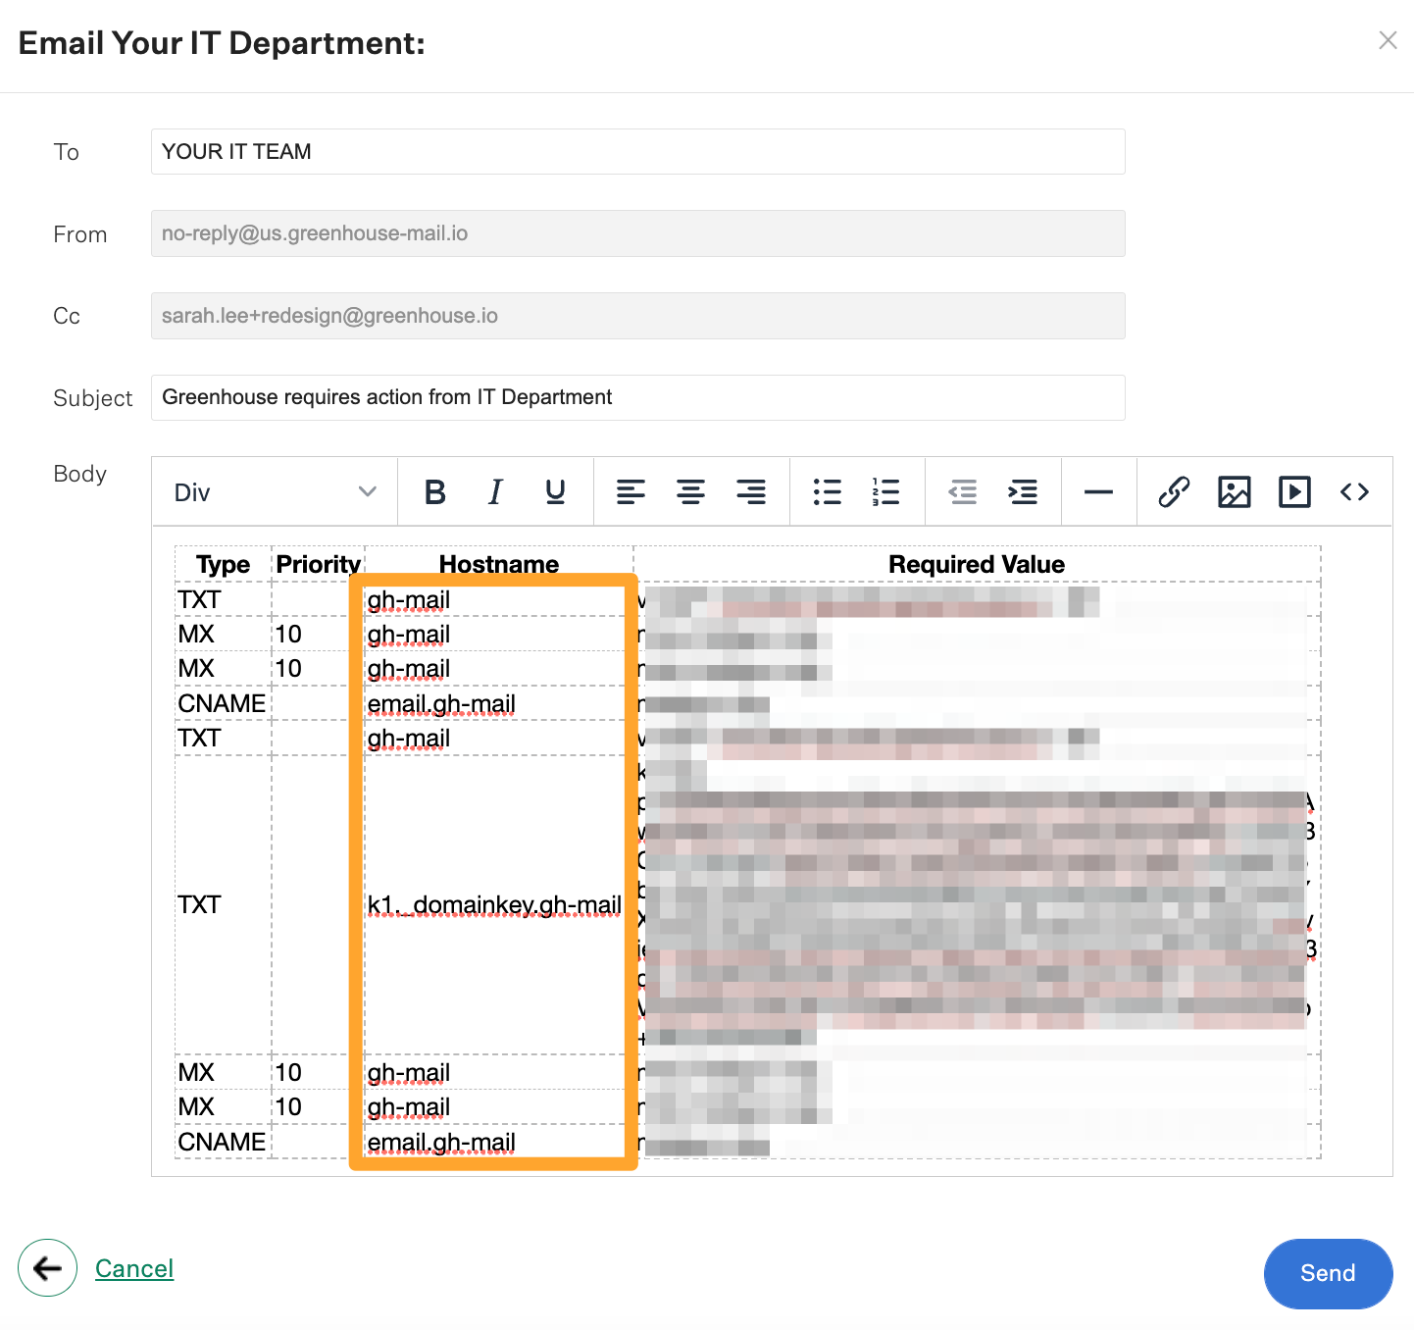Click the last CNAME type cell
This screenshot has height=1330, width=1414.
pos(223,1142)
